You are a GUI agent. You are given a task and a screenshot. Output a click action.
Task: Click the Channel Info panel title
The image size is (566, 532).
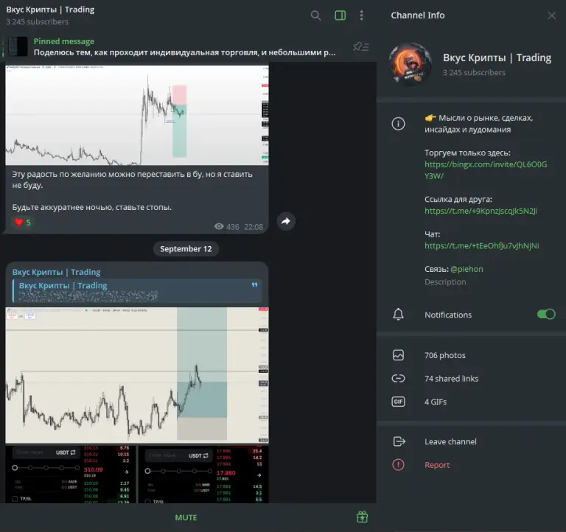[418, 15]
